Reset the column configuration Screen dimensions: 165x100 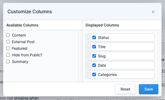point(125,89)
